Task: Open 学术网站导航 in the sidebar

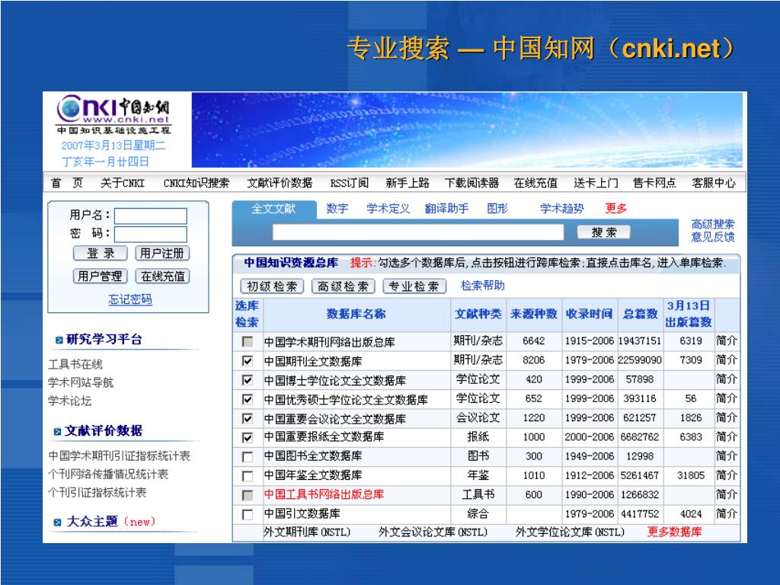Action: click(x=81, y=383)
